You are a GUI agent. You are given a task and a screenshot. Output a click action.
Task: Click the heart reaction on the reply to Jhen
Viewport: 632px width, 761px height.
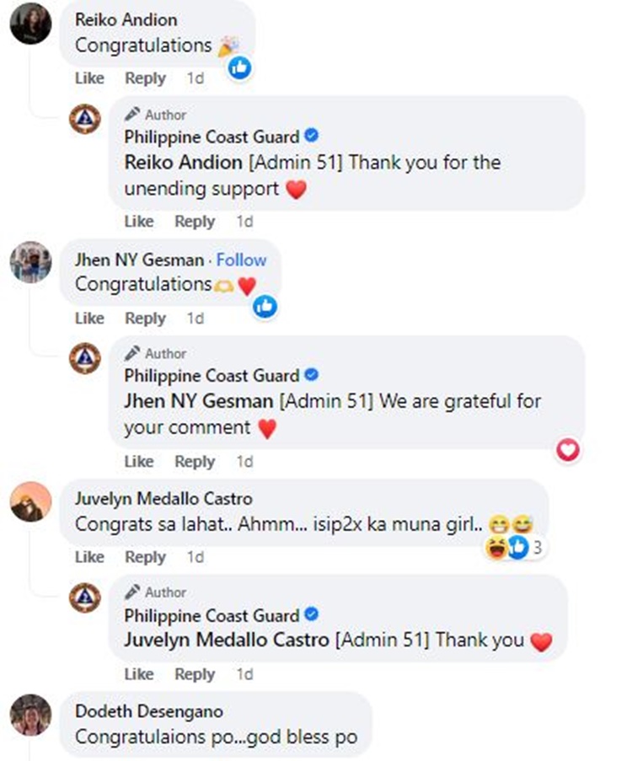[568, 450]
